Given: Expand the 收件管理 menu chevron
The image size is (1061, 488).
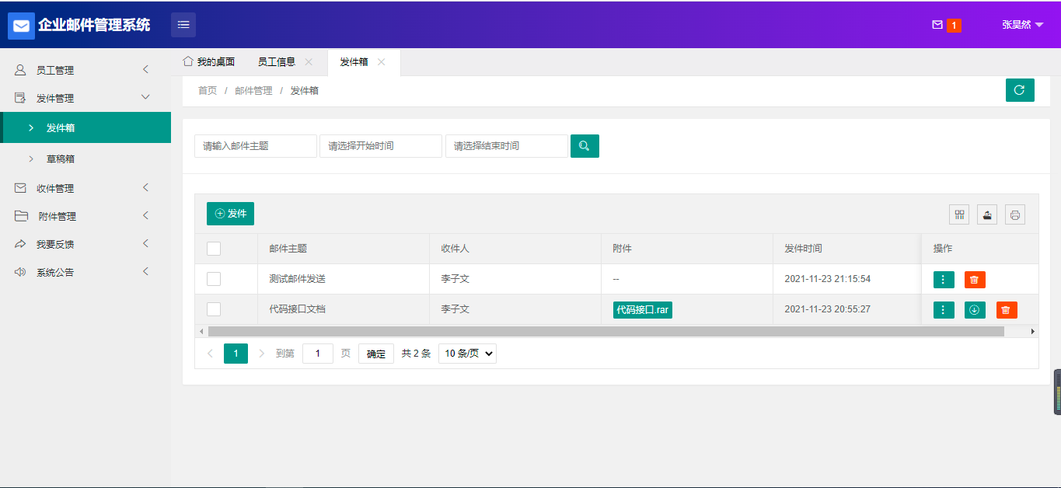Looking at the screenshot, I should click(x=145, y=187).
